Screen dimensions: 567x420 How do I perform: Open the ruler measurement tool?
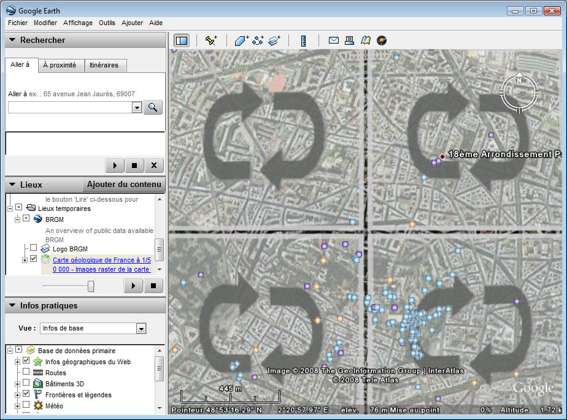(x=303, y=40)
